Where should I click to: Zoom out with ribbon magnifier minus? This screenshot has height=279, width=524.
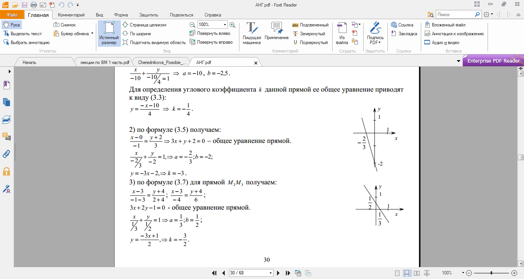(193, 25)
